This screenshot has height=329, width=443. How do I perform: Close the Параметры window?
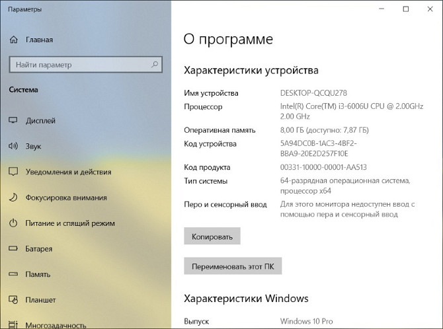tap(430, 9)
